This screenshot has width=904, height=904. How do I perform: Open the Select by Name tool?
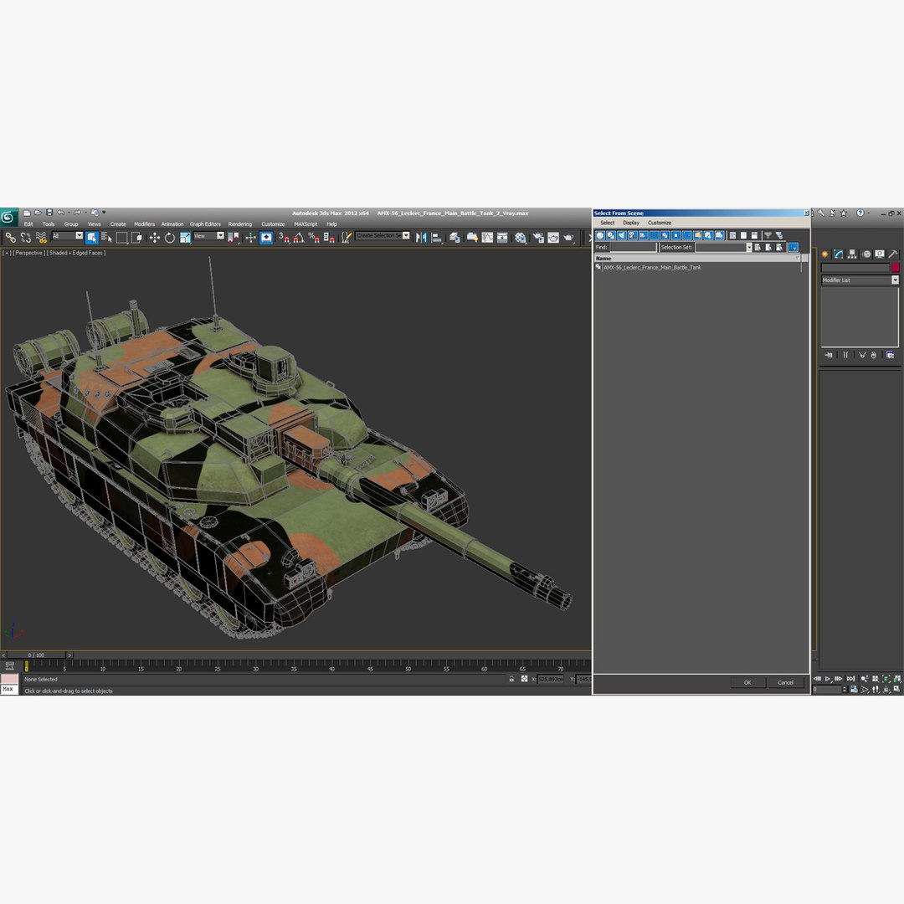tap(106, 238)
